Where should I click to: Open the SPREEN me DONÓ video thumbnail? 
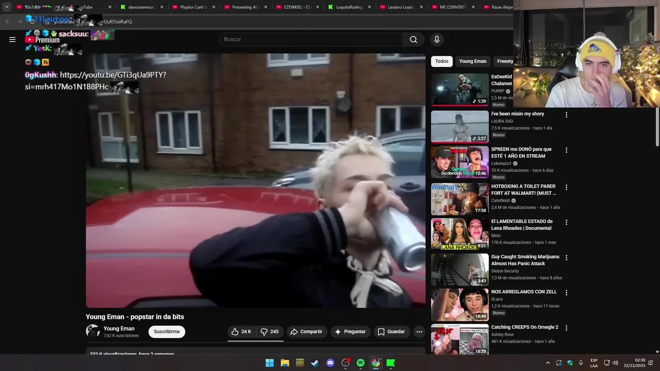coord(460,162)
